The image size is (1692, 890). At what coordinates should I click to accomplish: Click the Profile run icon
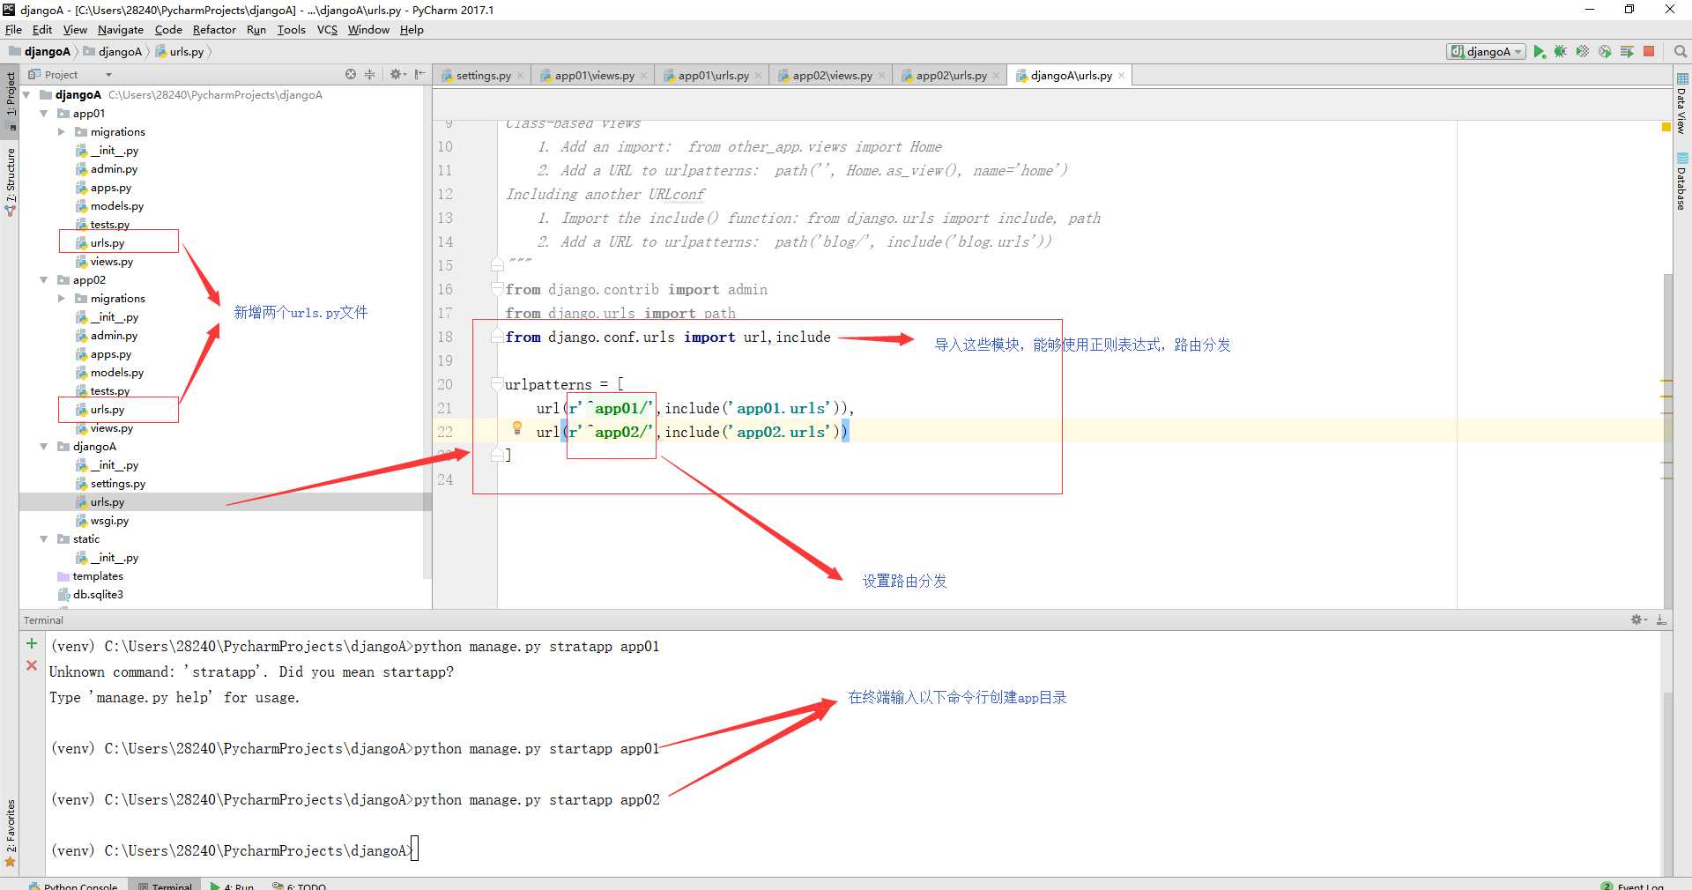tap(1605, 52)
